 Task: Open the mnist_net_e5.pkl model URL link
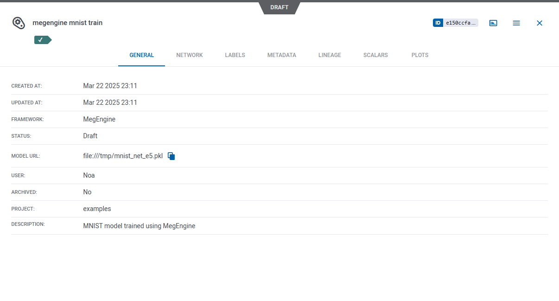123,156
